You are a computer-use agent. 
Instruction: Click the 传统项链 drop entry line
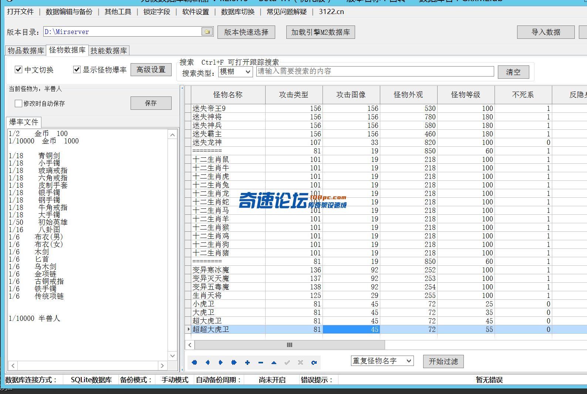tap(36, 296)
